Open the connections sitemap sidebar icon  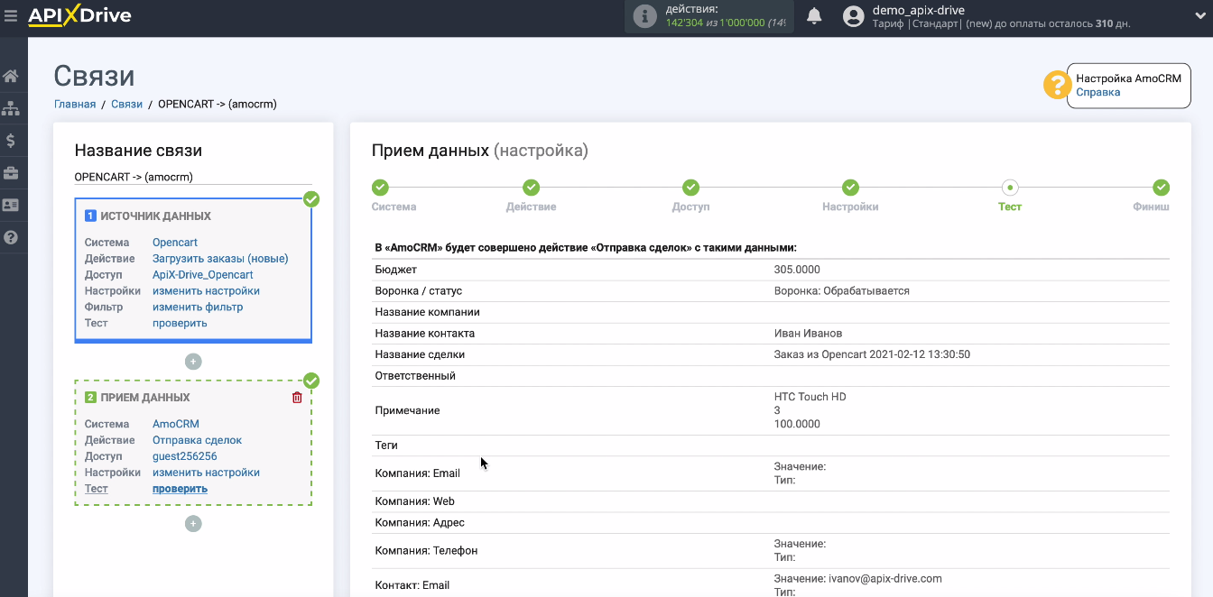coord(11,108)
